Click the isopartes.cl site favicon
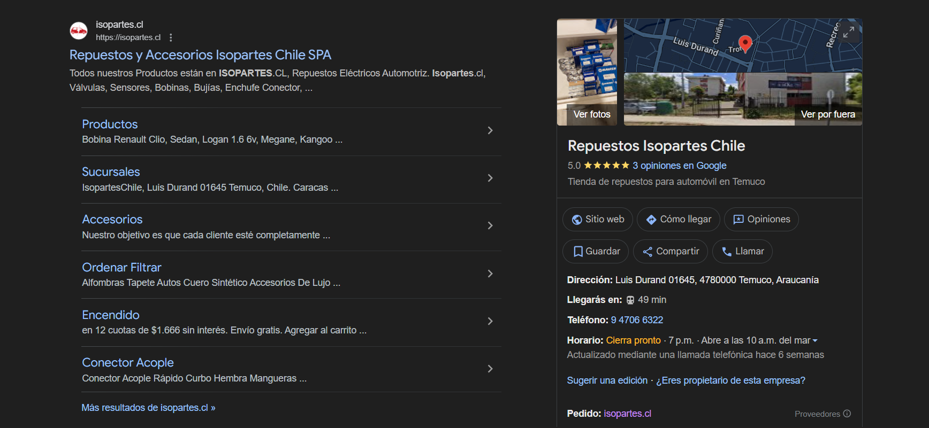Screen dimensions: 929x428 pyautogui.click(x=79, y=31)
